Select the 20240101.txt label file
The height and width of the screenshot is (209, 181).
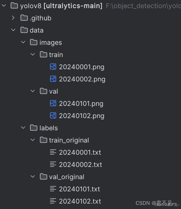75,189
